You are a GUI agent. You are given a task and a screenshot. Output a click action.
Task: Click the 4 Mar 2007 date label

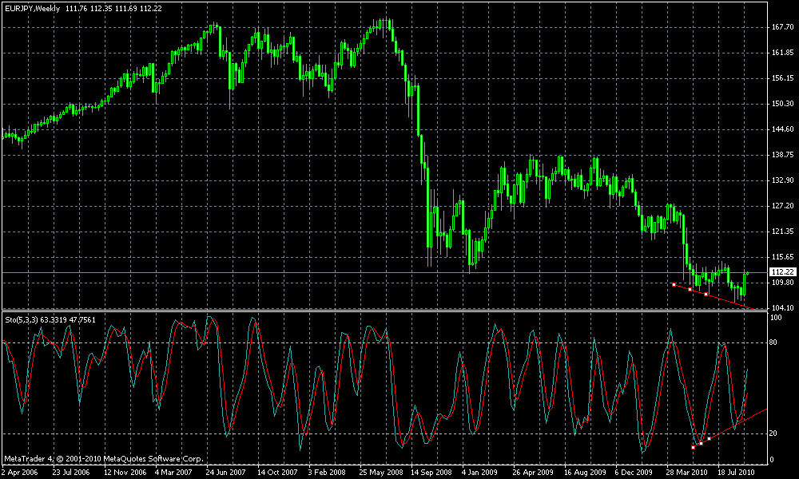173,472
